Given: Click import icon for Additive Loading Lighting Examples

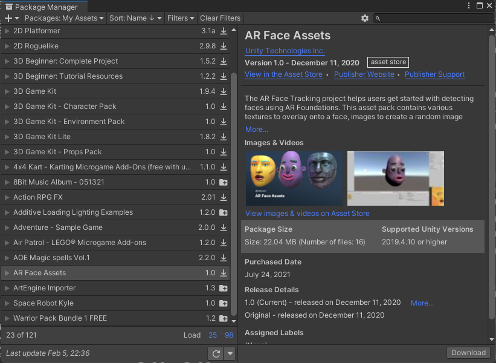Looking at the screenshot, I should point(224,212).
